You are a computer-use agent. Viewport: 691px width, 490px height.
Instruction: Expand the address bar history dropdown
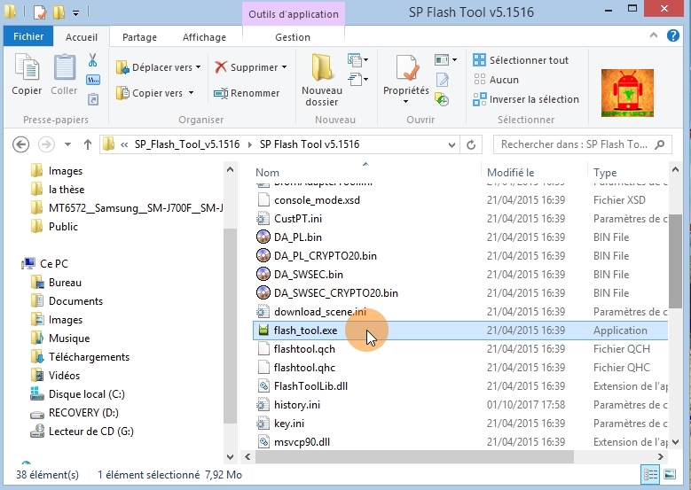(x=452, y=144)
